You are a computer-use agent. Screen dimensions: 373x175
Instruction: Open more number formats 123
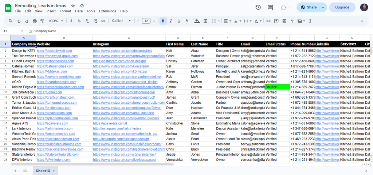(x=103, y=21)
